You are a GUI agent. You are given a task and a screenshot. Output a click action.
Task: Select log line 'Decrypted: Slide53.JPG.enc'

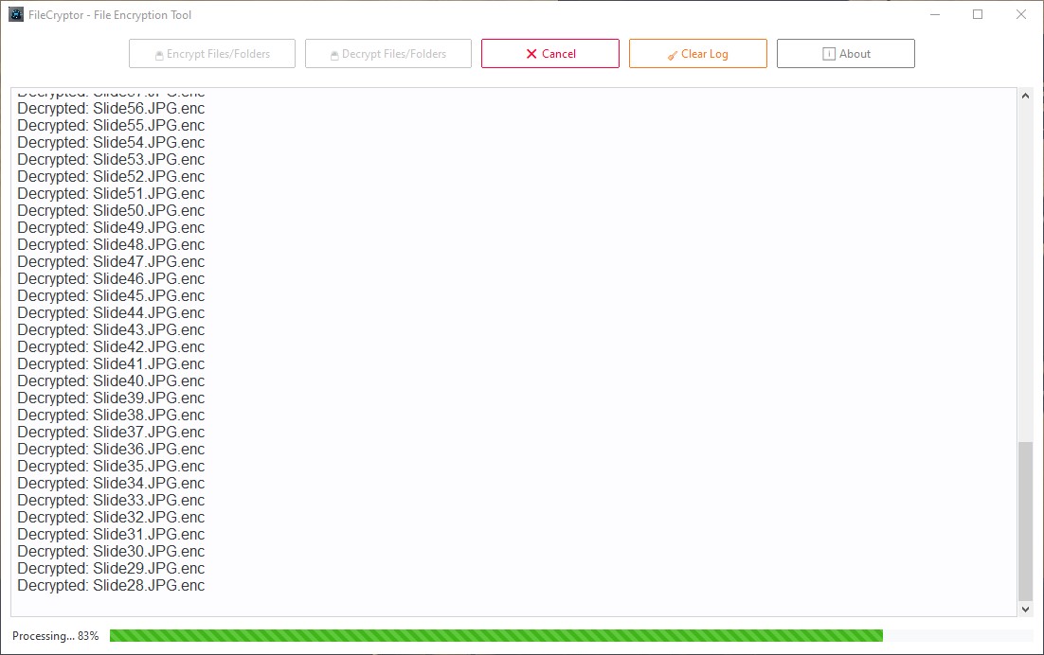(111, 160)
